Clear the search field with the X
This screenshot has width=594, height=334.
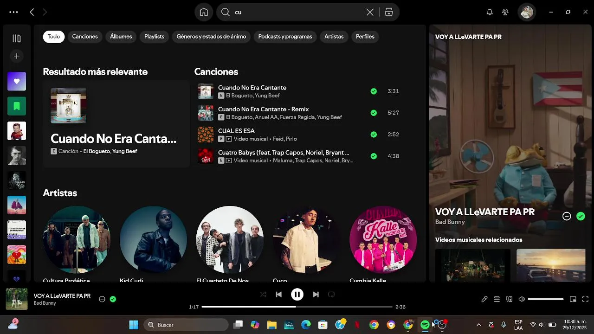(x=370, y=12)
